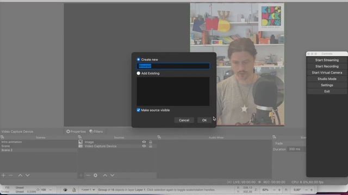Open Settings from the Controls window
Screen dimensions: 348x195
pyautogui.click(x=327, y=85)
